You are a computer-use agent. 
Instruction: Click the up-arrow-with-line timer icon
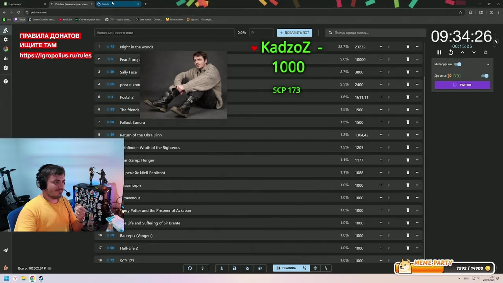click(x=485, y=52)
